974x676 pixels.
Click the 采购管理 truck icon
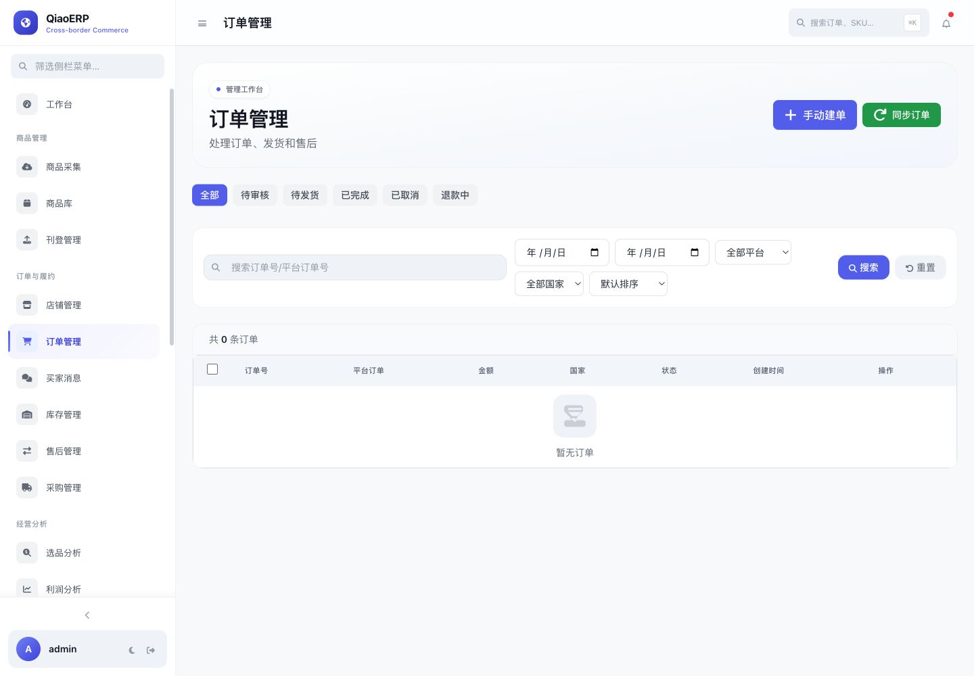[27, 487]
